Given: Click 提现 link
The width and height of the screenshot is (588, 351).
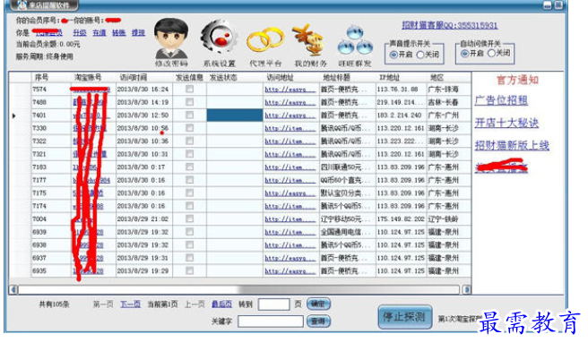Looking at the screenshot, I should coord(138,33).
